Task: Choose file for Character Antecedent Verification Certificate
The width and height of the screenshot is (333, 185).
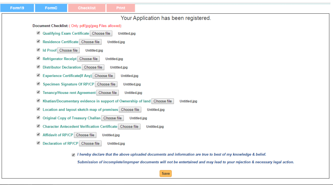Action: 129,126
